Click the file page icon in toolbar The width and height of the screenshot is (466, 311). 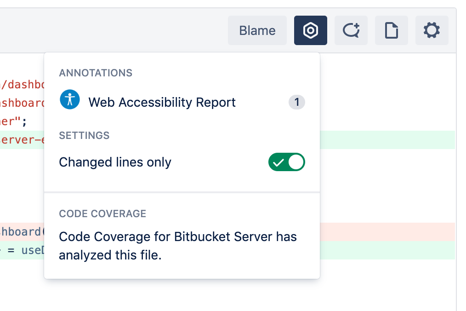click(392, 31)
